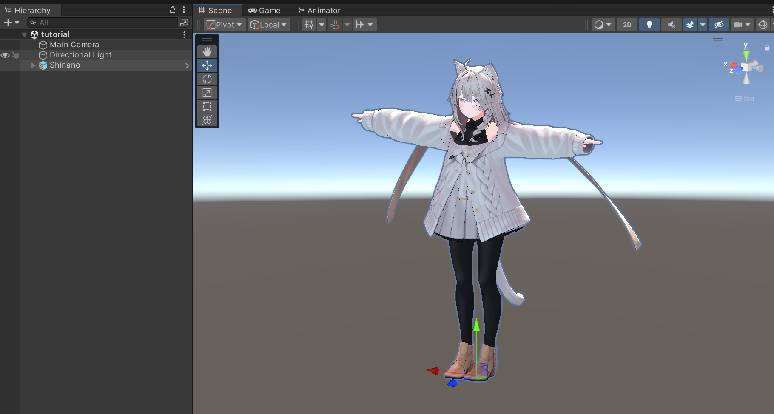Viewport: 774px width, 414px height.
Task: Select Main Camera in hierarchy
Action: tap(74, 45)
